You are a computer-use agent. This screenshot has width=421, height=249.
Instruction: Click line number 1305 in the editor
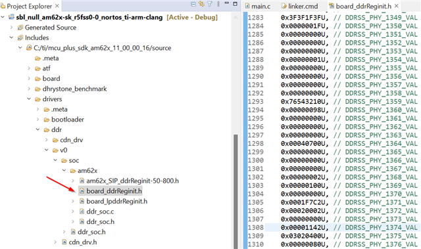coord(256,202)
